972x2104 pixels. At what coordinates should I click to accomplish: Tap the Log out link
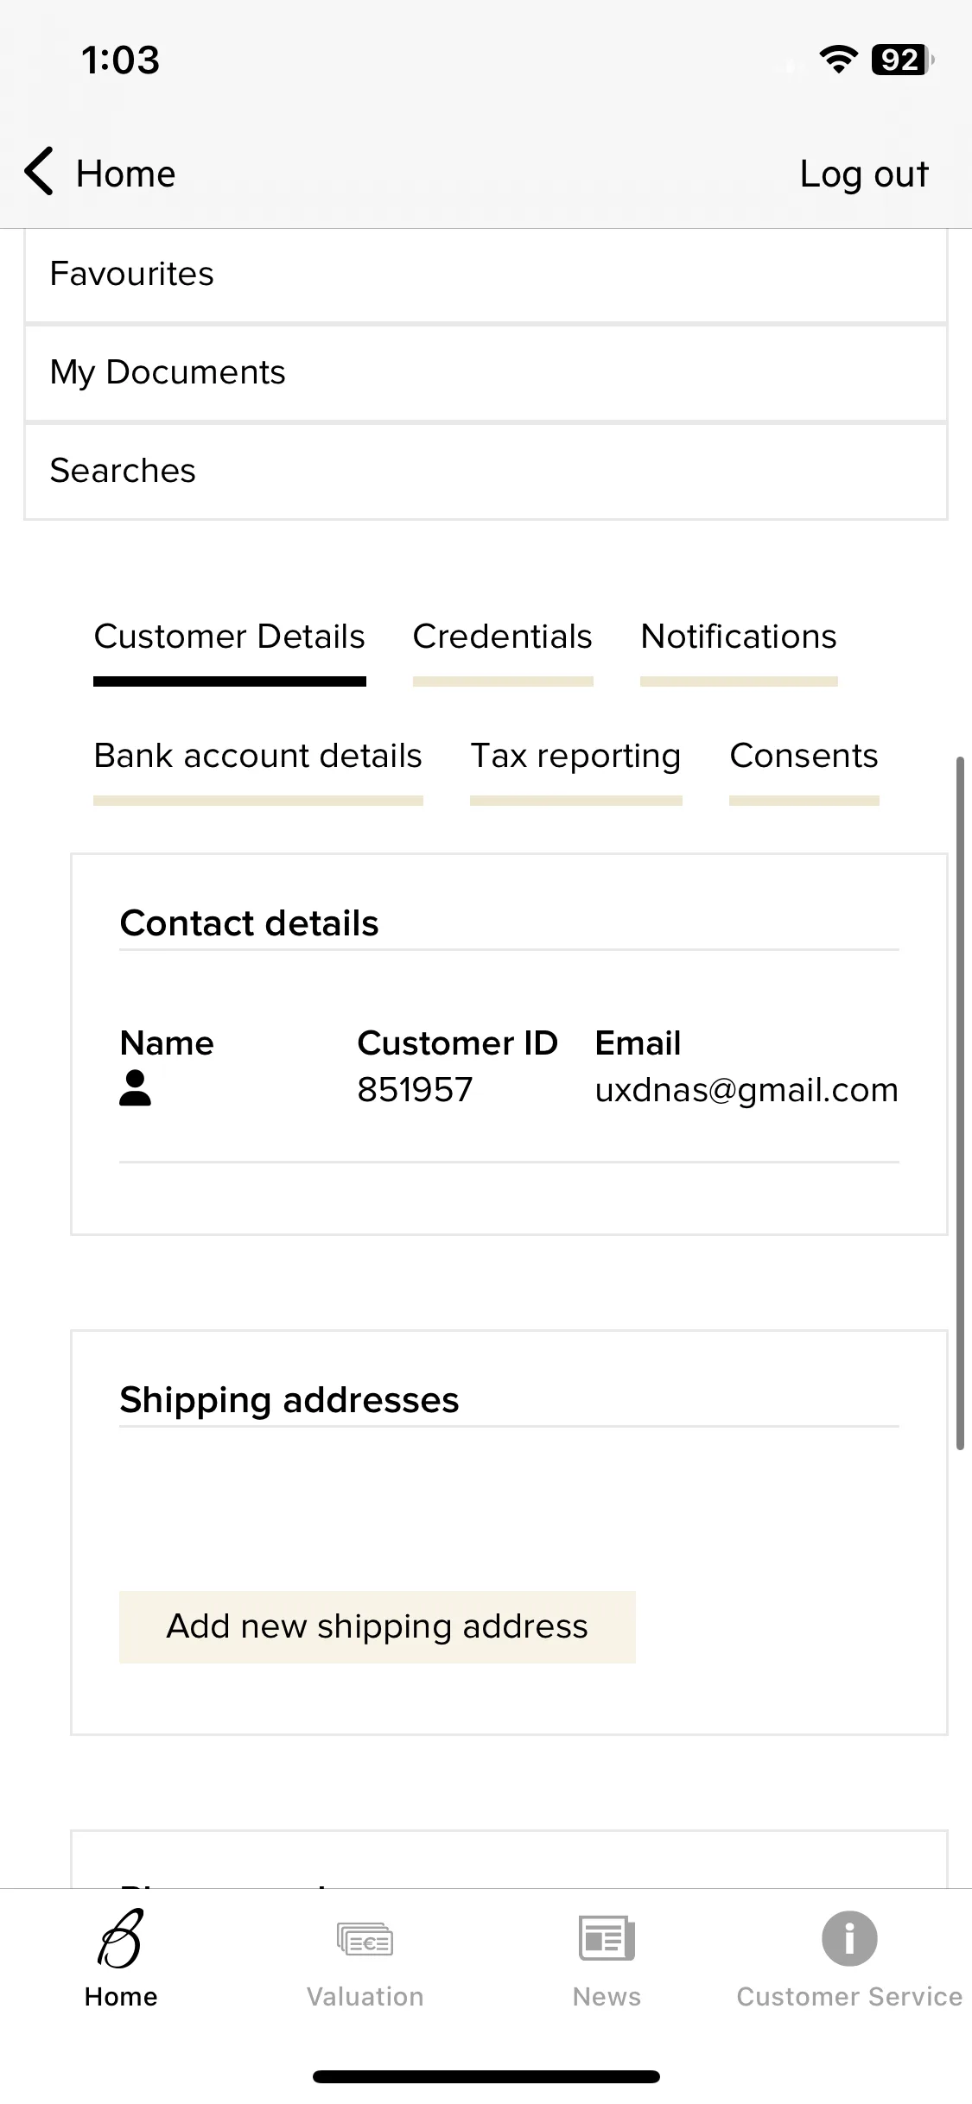pos(864,174)
